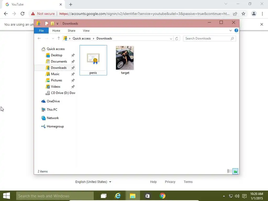Click the Explorer back arrow
Image resolution: width=268 pixels, height=201 pixels.
click(39, 38)
